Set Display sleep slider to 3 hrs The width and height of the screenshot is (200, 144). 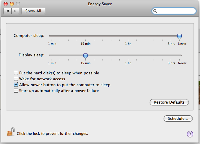click(x=171, y=55)
